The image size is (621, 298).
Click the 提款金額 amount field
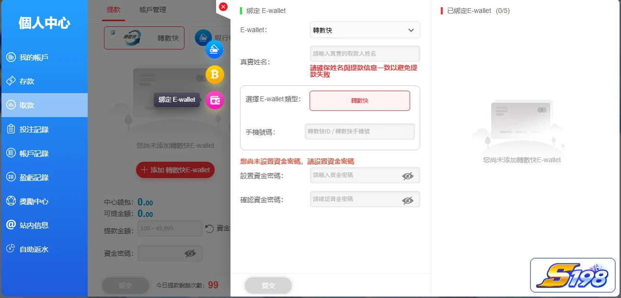point(170,228)
